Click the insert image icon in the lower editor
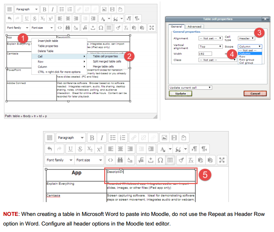The height and width of the screenshot is (232, 274). (x=164, y=138)
